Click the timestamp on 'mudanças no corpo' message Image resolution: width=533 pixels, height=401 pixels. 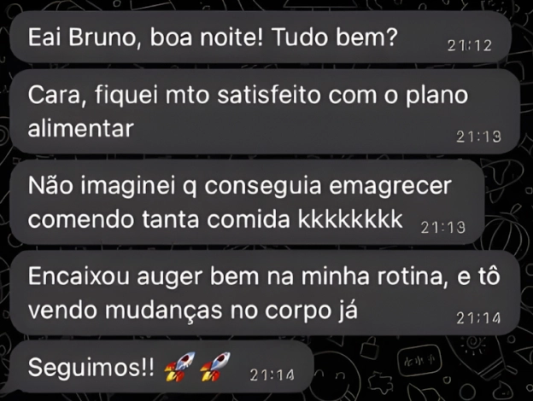478,318
